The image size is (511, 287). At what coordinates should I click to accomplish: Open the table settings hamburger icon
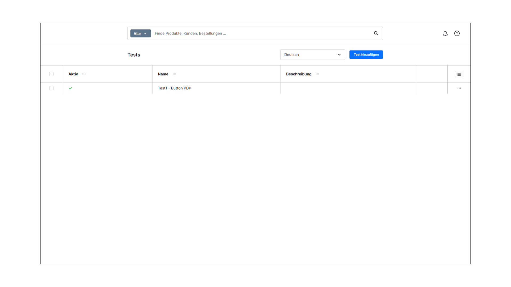[459, 74]
